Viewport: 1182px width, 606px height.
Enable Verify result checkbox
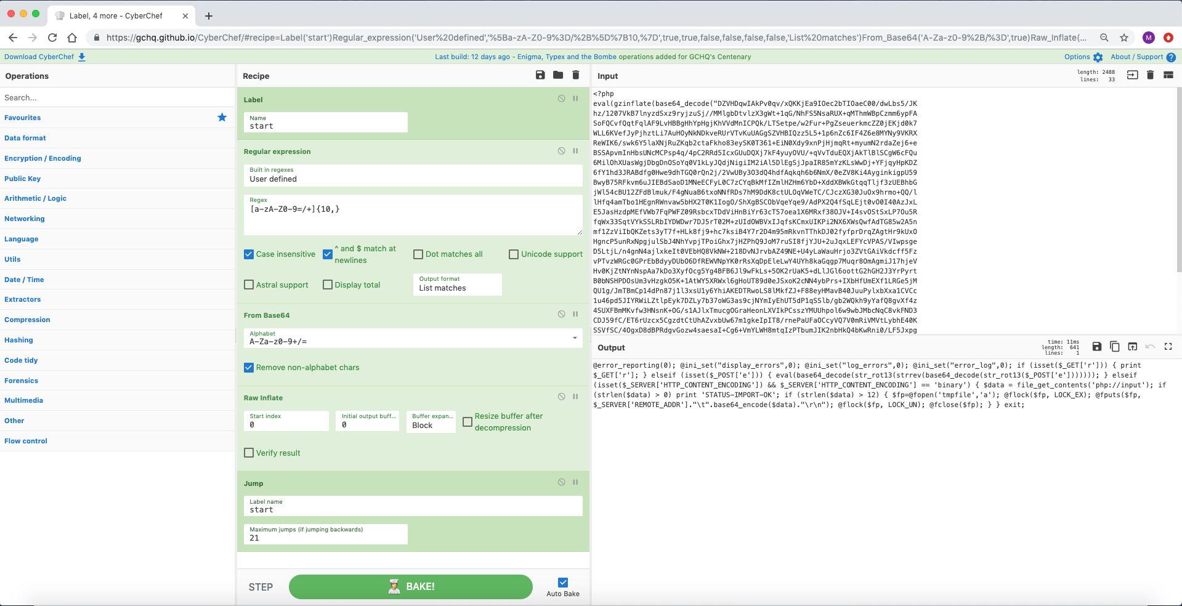pyautogui.click(x=249, y=453)
